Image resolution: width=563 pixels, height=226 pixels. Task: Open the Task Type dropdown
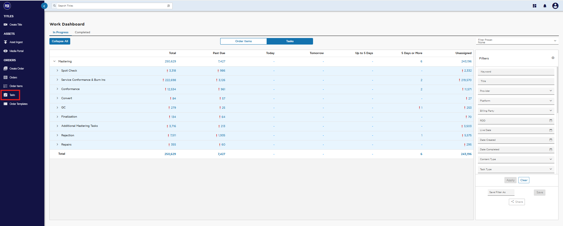click(x=516, y=169)
